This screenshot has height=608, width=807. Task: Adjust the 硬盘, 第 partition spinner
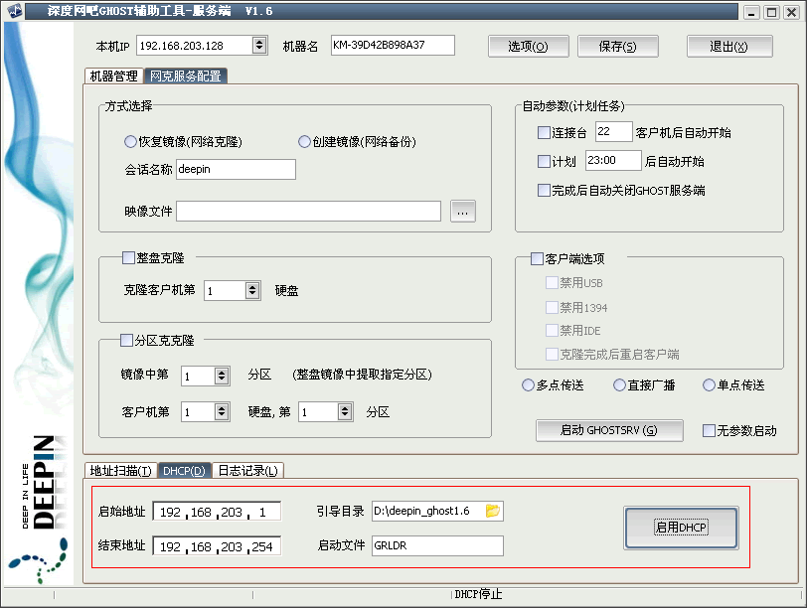click(x=345, y=411)
